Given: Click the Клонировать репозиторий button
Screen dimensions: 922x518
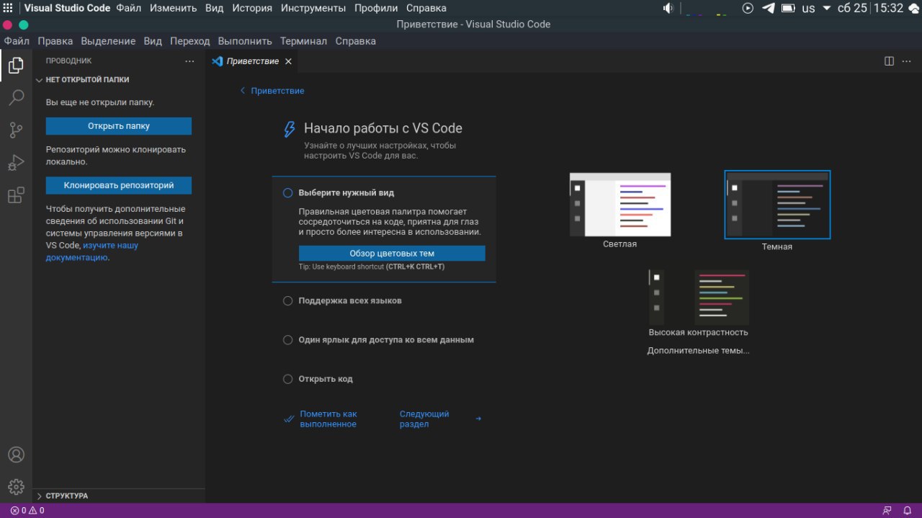Looking at the screenshot, I should (119, 185).
